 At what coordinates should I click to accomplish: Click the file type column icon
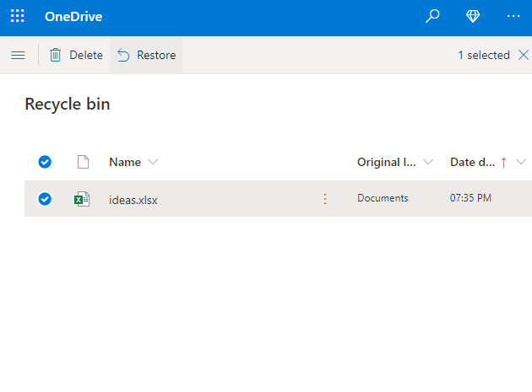pos(83,162)
